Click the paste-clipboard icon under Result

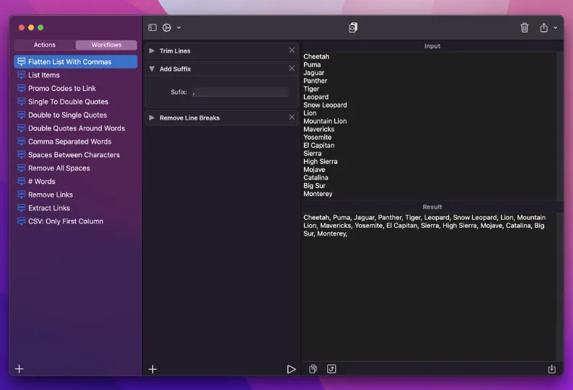[313, 369]
